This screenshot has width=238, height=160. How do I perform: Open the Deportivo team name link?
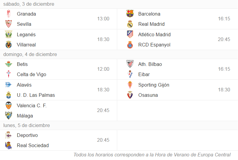tap(27, 135)
